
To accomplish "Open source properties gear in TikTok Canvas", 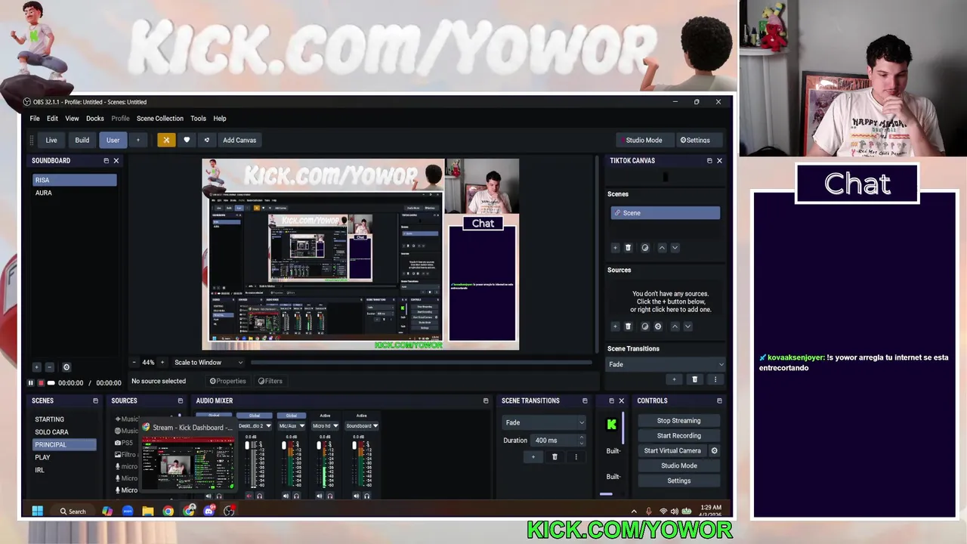I will point(658,326).
